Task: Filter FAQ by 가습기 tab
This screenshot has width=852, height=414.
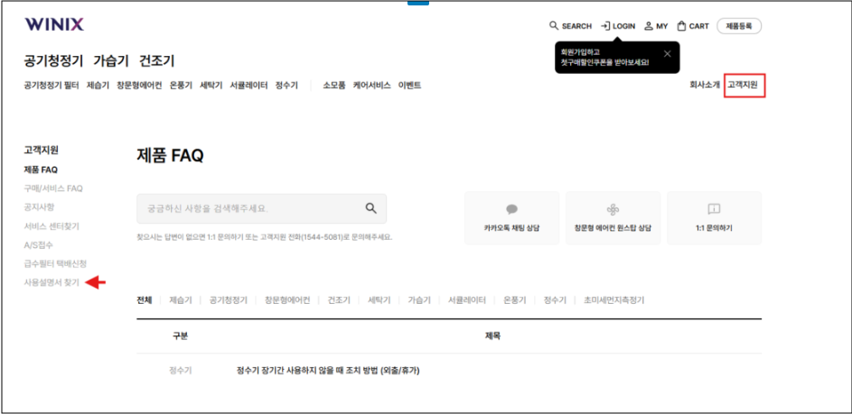Action: [419, 300]
